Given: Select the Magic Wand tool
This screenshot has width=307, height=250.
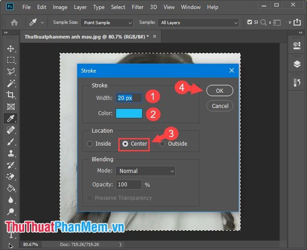Looking at the screenshot, I should click(11, 83).
